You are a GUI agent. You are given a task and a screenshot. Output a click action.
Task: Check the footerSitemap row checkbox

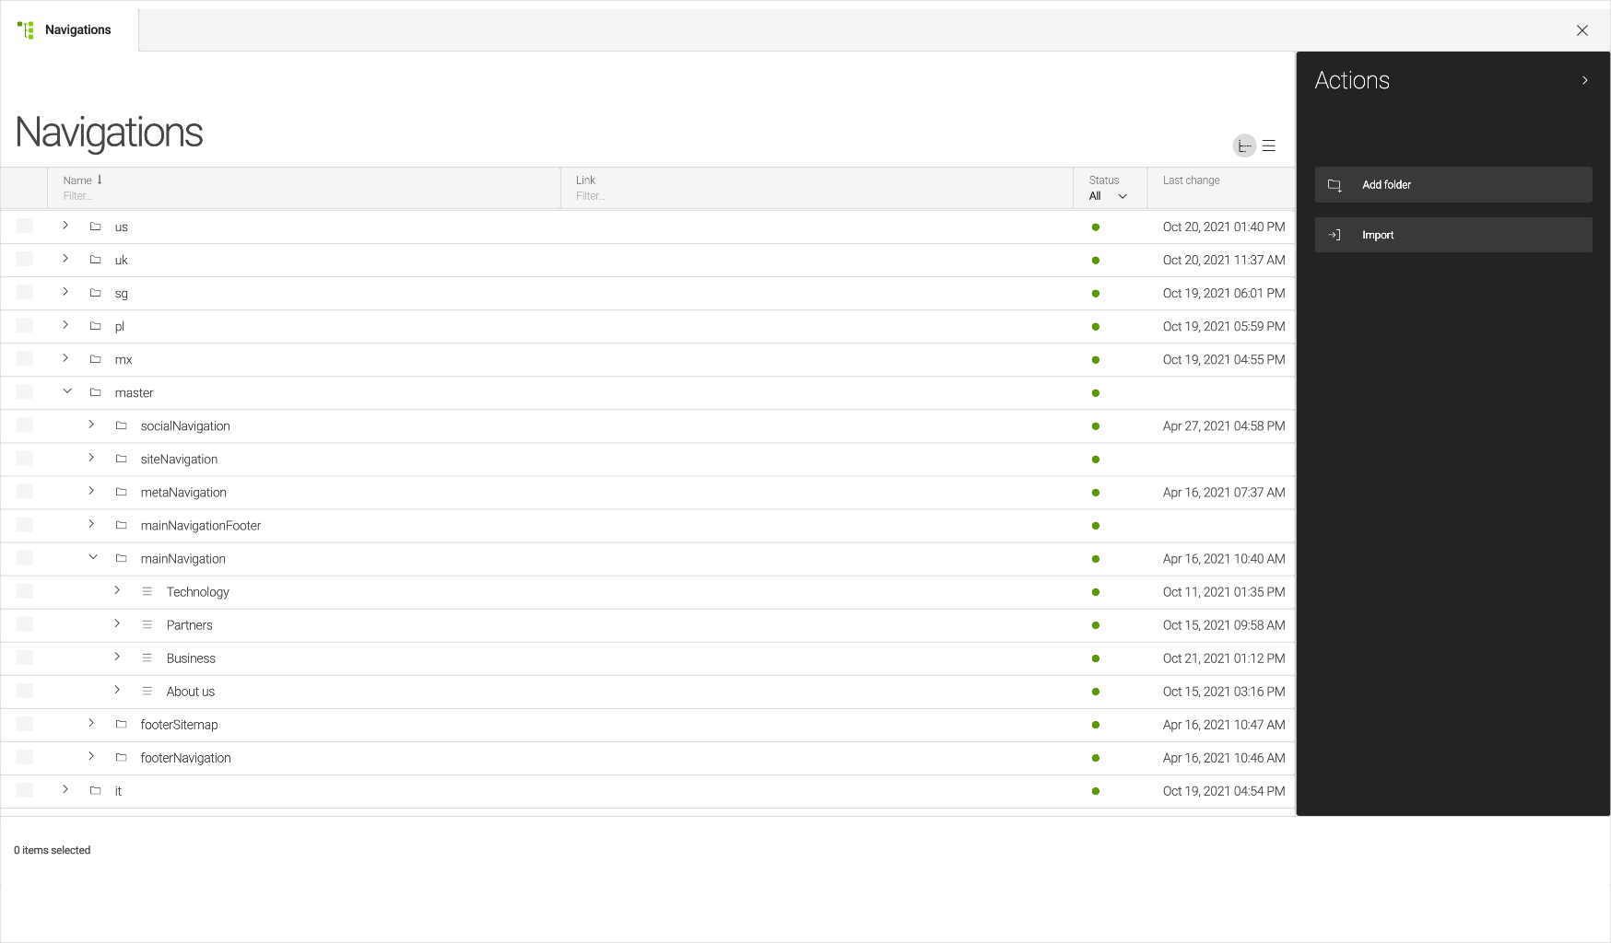pos(25,724)
